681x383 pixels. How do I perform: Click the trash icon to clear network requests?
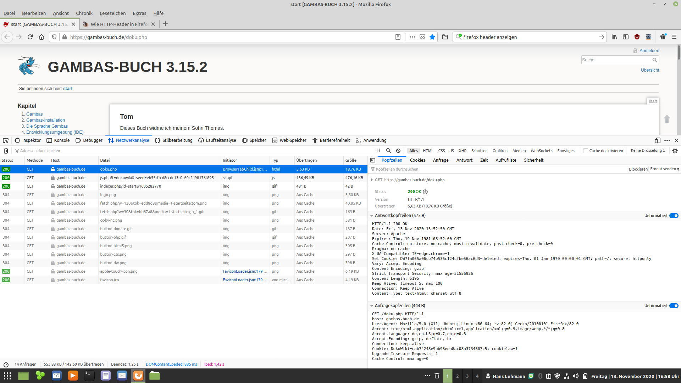pos(6,151)
